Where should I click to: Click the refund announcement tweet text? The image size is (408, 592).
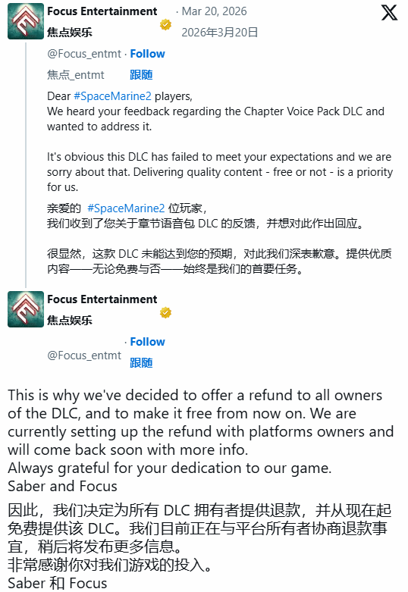201,440
